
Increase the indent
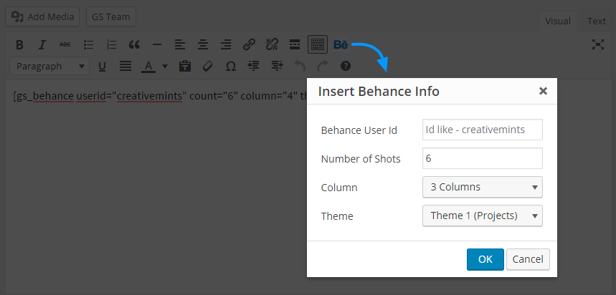tap(277, 67)
